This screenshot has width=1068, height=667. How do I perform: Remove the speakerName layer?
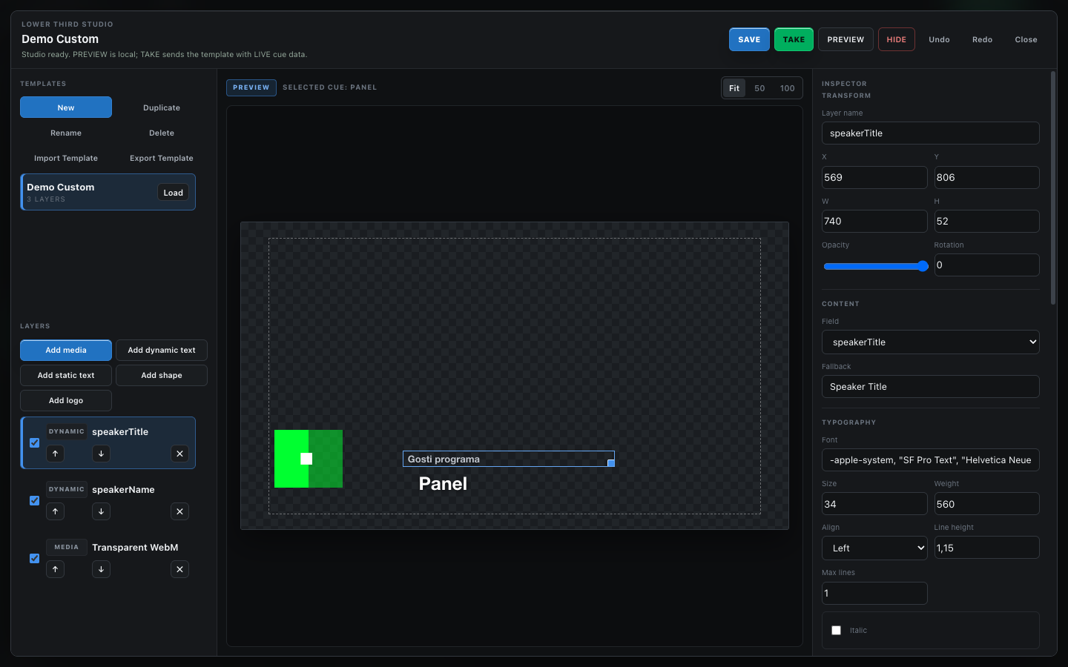(179, 511)
